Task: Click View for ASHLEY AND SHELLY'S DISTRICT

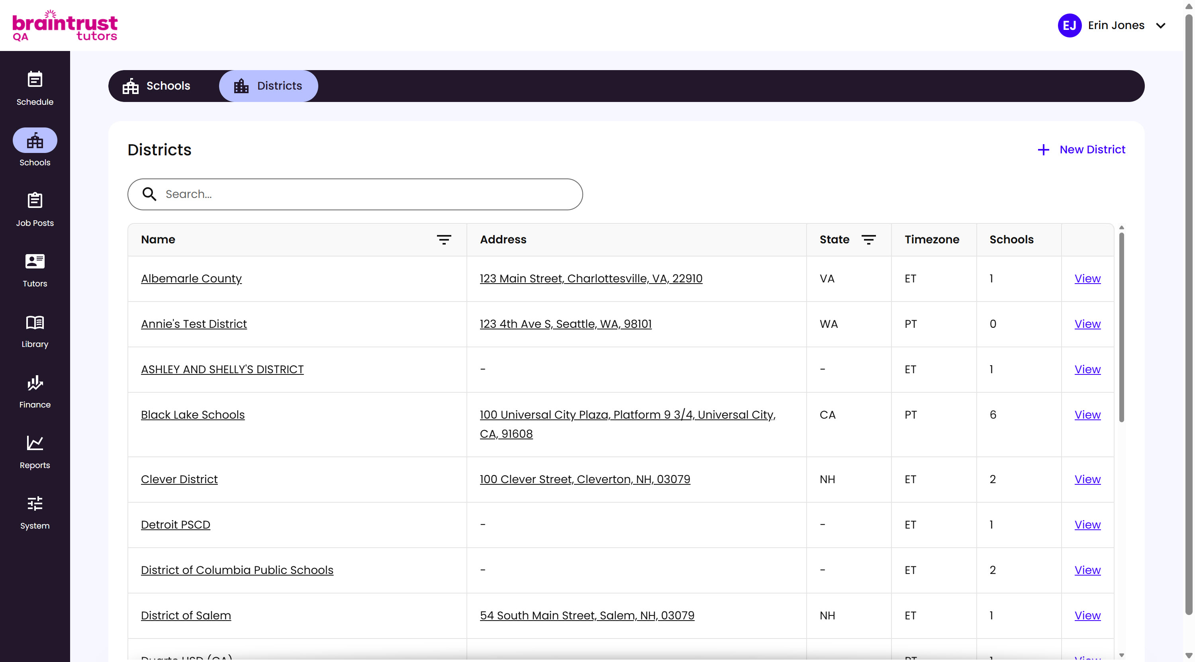Action: (1087, 369)
